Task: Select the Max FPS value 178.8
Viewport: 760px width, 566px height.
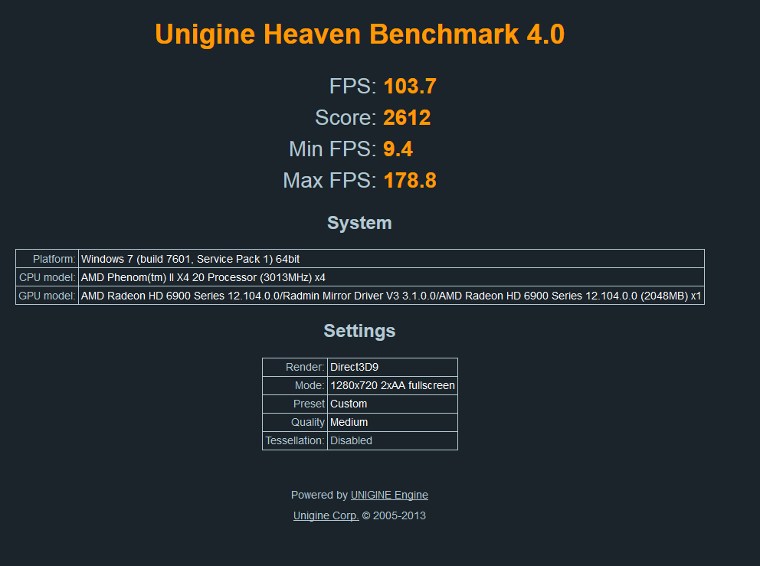Action: pos(410,181)
